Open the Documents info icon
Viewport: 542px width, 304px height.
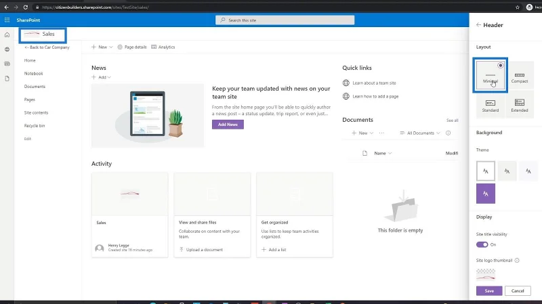[448, 133]
